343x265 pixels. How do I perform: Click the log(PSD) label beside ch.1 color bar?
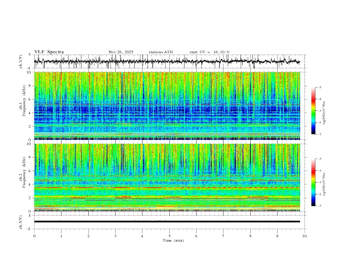[324, 113]
